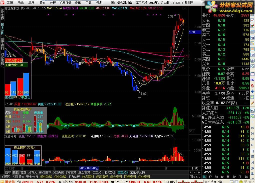Switch to the 笔 tick tab

pos(204,177)
